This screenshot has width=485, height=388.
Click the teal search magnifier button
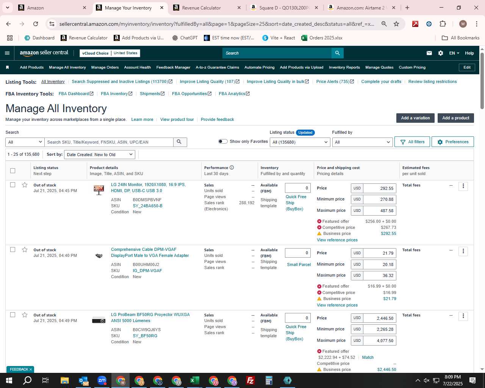click(x=337, y=53)
